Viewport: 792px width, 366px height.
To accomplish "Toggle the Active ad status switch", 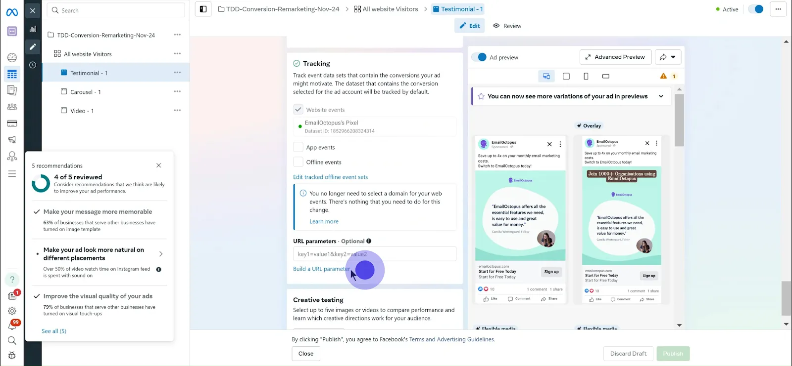I will 756,9.
